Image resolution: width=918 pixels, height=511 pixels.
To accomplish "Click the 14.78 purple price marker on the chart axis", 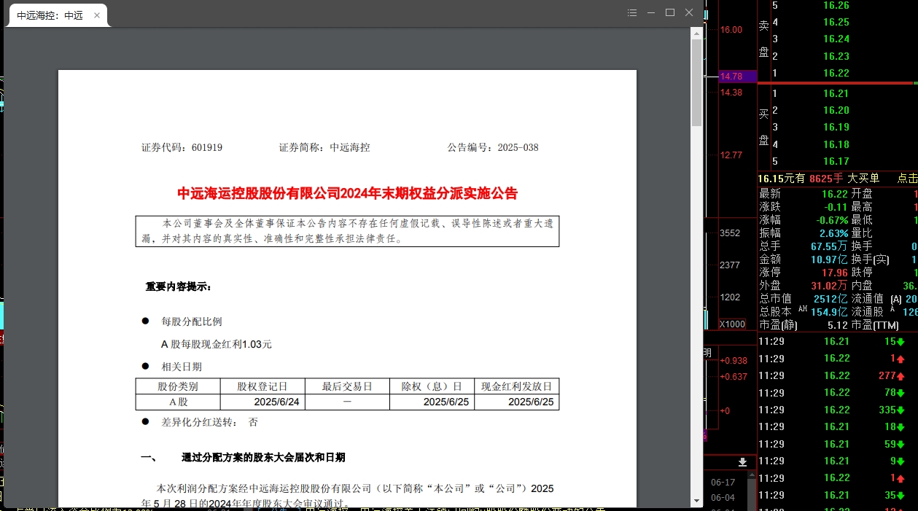I will coord(731,76).
